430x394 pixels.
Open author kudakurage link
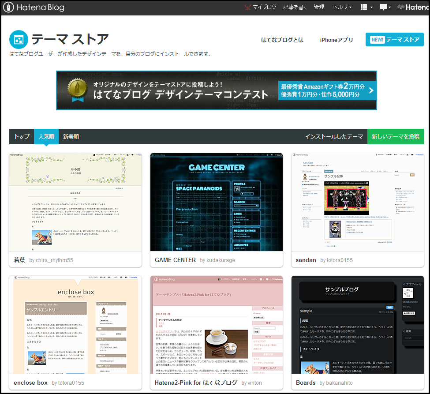pyautogui.click(x=221, y=260)
